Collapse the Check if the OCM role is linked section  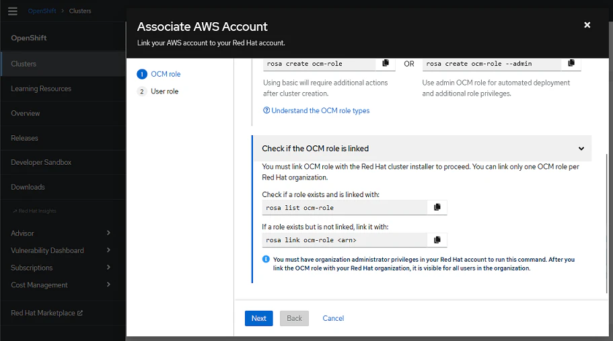tap(581, 149)
